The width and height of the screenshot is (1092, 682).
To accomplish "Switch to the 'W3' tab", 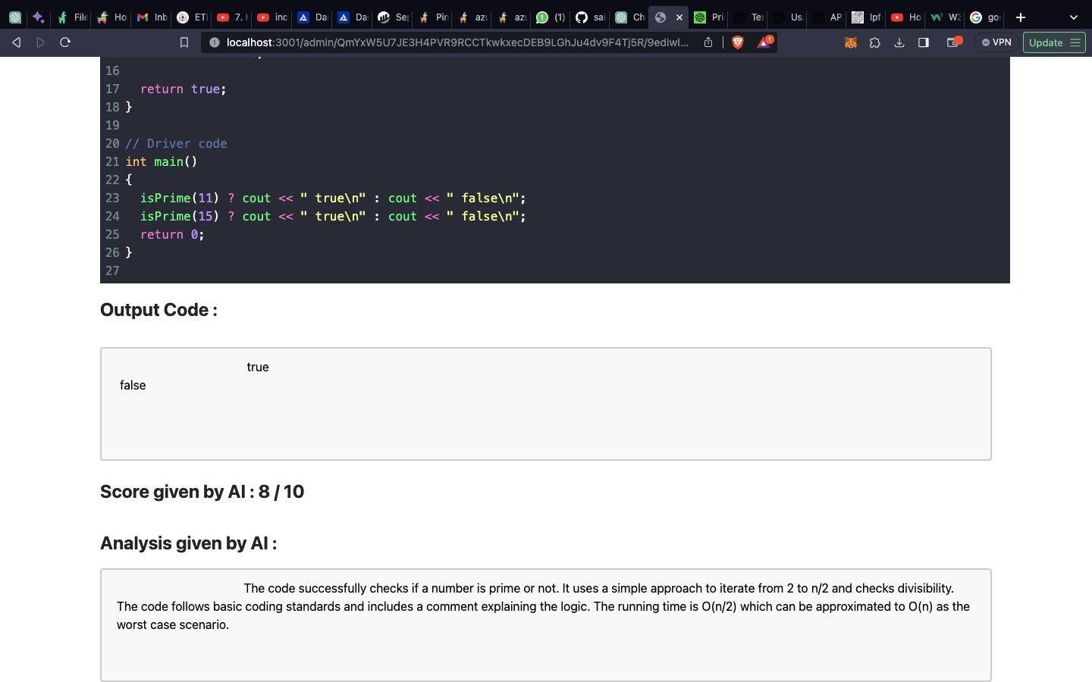I will pyautogui.click(x=946, y=17).
